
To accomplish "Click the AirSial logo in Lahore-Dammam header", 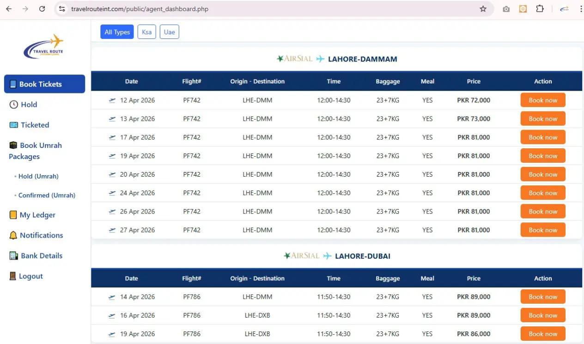I will (294, 59).
